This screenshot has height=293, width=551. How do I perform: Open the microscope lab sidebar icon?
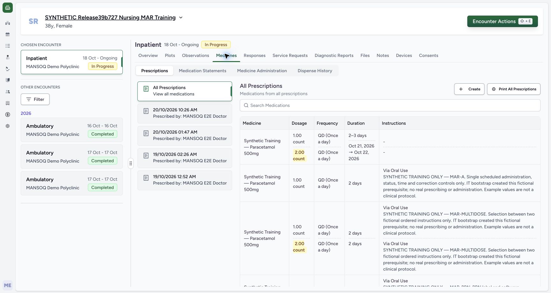[8, 69]
